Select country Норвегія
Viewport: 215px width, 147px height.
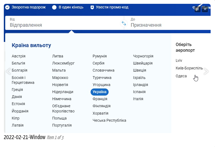[60, 85]
